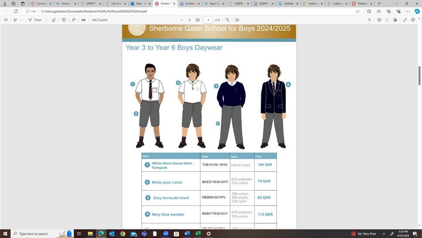Open File Explorer from taskbar

click(90, 234)
